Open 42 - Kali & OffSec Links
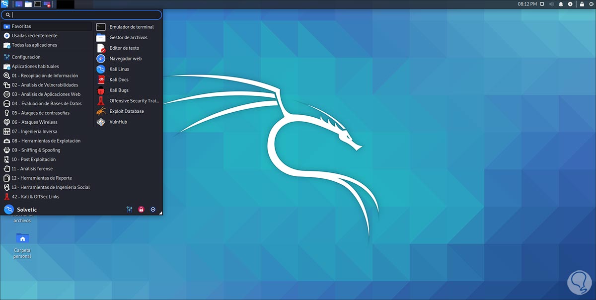 click(x=47, y=197)
